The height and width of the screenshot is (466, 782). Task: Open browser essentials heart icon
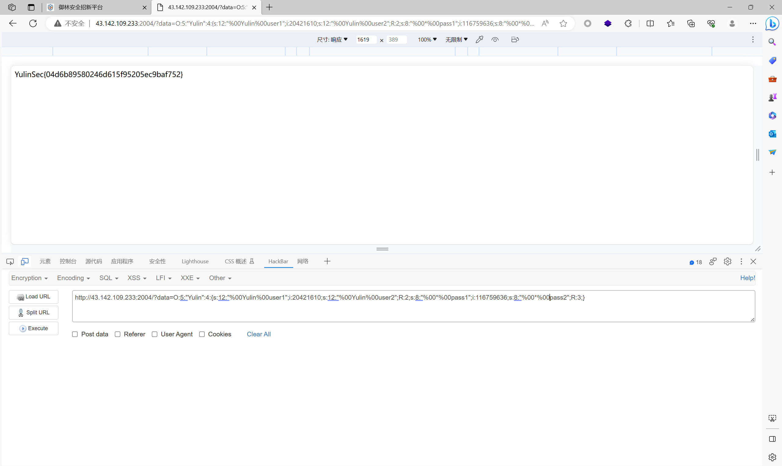(711, 23)
